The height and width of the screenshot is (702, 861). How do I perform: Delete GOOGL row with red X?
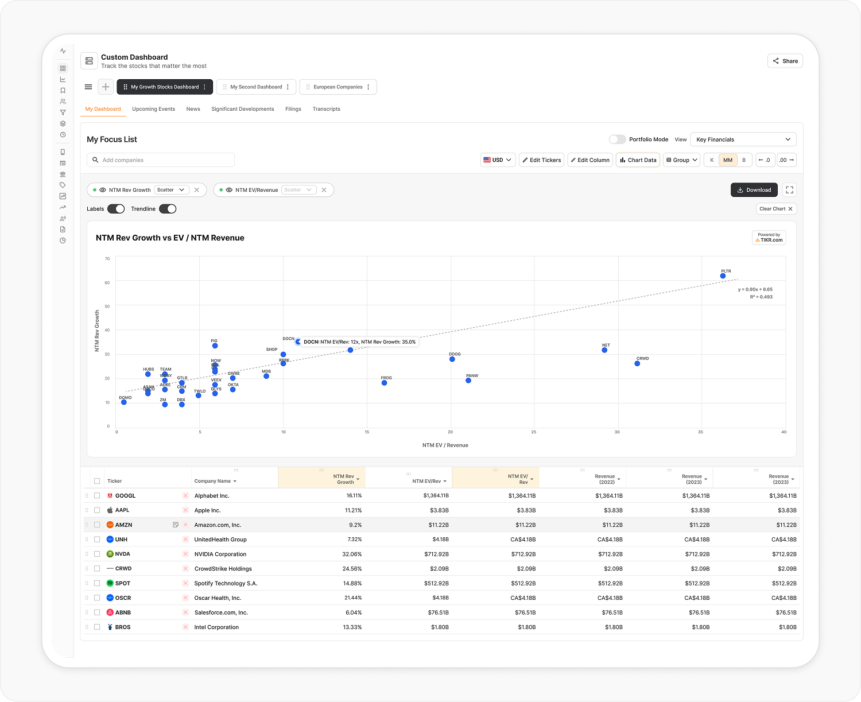point(185,495)
